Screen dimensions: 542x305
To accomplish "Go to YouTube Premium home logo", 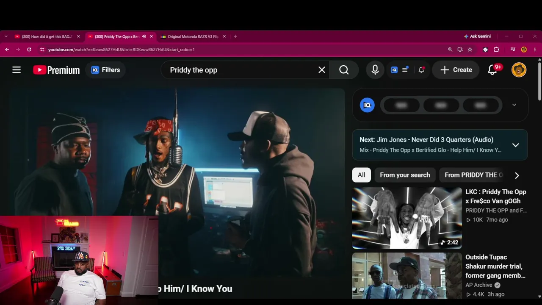I will (56, 70).
